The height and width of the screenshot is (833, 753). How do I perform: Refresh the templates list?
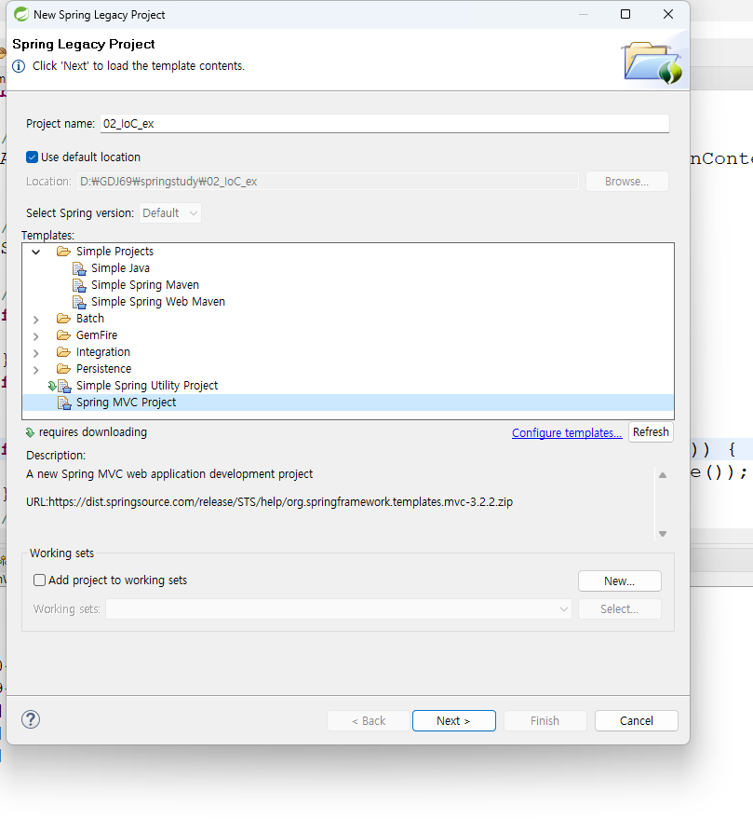[x=651, y=432]
